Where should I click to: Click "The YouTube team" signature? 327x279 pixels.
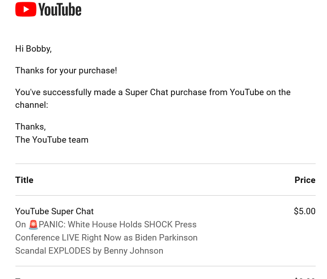tap(52, 139)
